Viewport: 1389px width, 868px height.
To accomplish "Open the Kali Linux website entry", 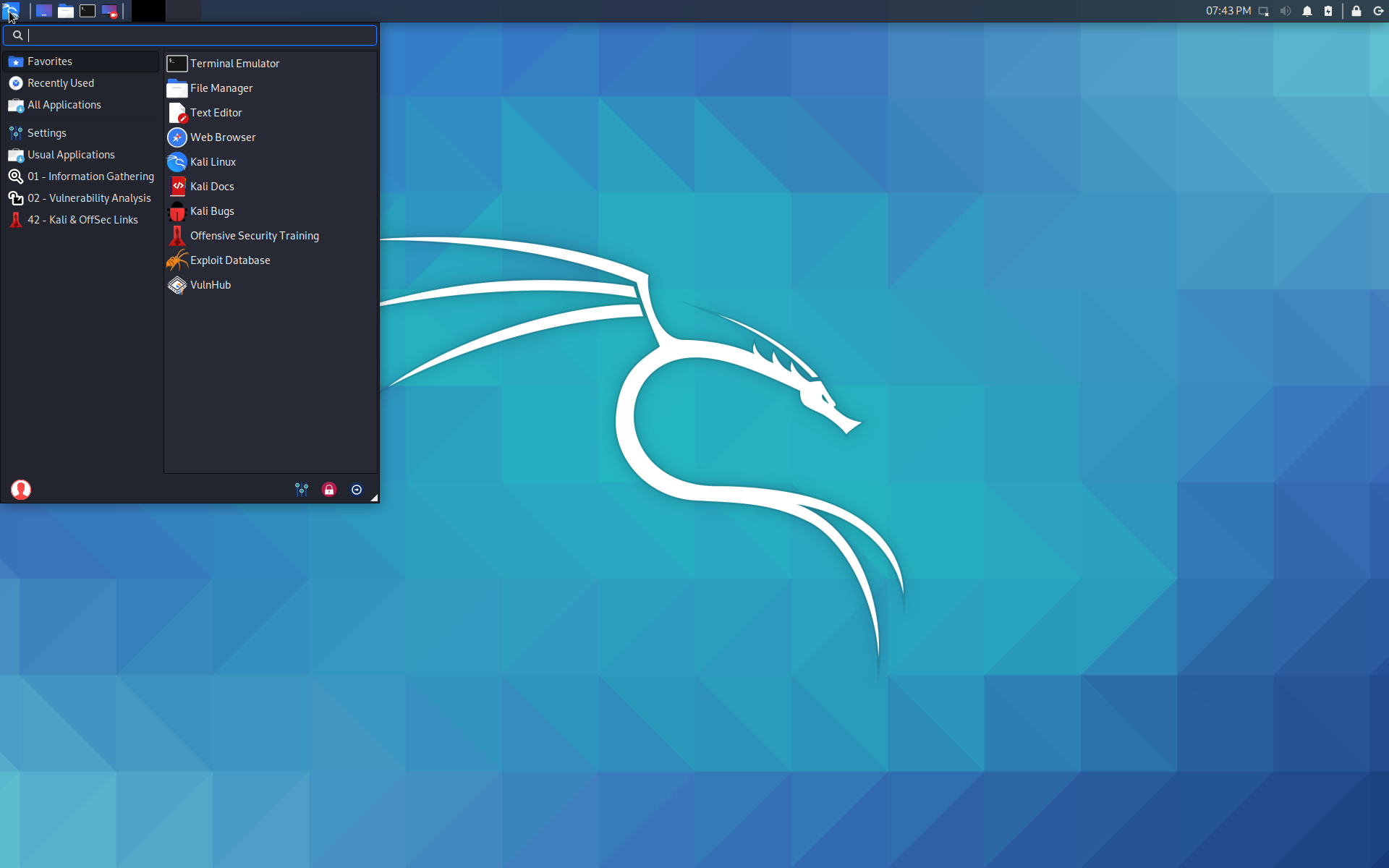I will 271,162.
